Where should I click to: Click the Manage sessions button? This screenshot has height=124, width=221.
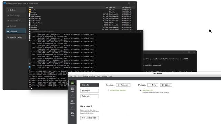point(123,85)
